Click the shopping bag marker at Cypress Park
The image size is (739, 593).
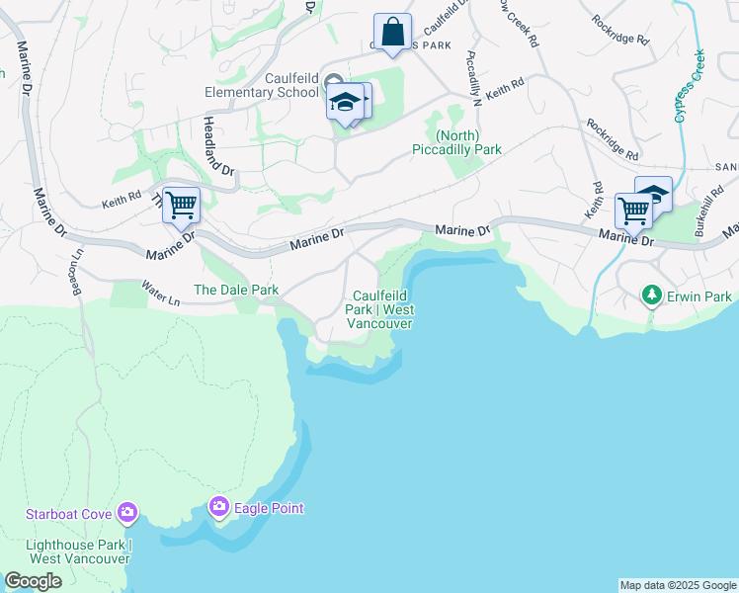pos(392,32)
